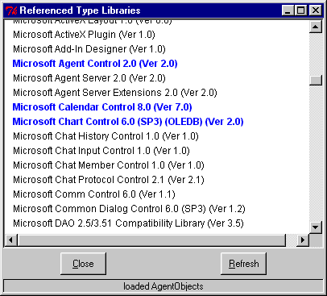Select Microsoft Agent Control 2.0 entry
Screen dimensions: 327x296
(95, 64)
